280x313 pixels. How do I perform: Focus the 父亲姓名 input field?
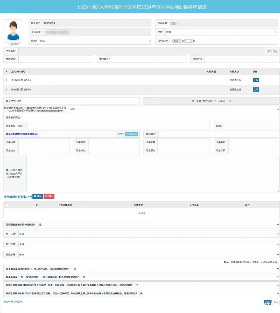coord(44,142)
